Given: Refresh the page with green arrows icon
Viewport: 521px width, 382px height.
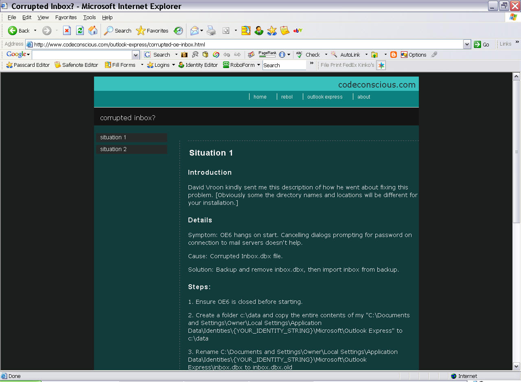Looking at the screenshot, I should tap(80, 31).
